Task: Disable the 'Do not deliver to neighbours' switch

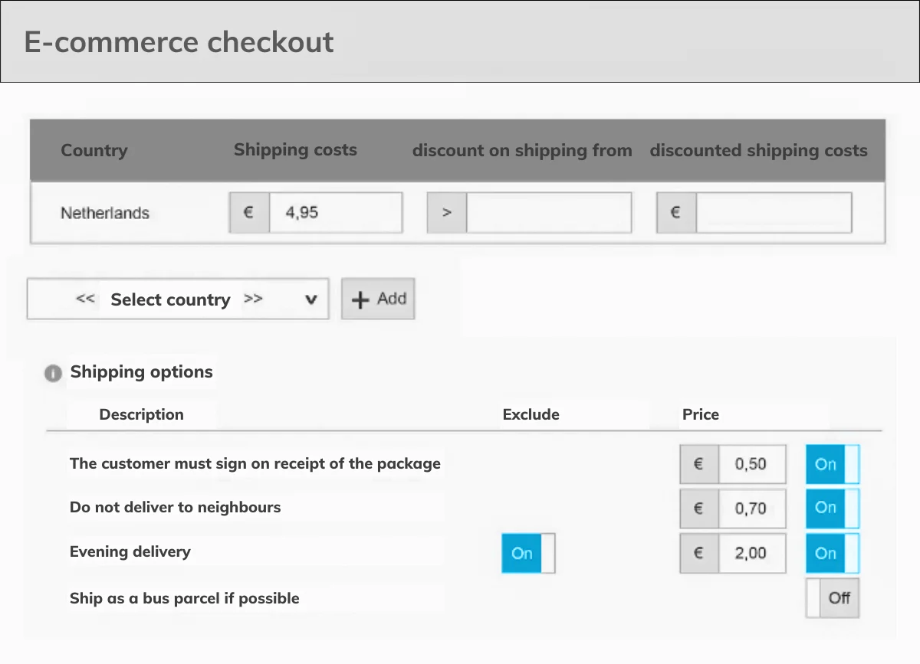Action: (x=832, y=509)
